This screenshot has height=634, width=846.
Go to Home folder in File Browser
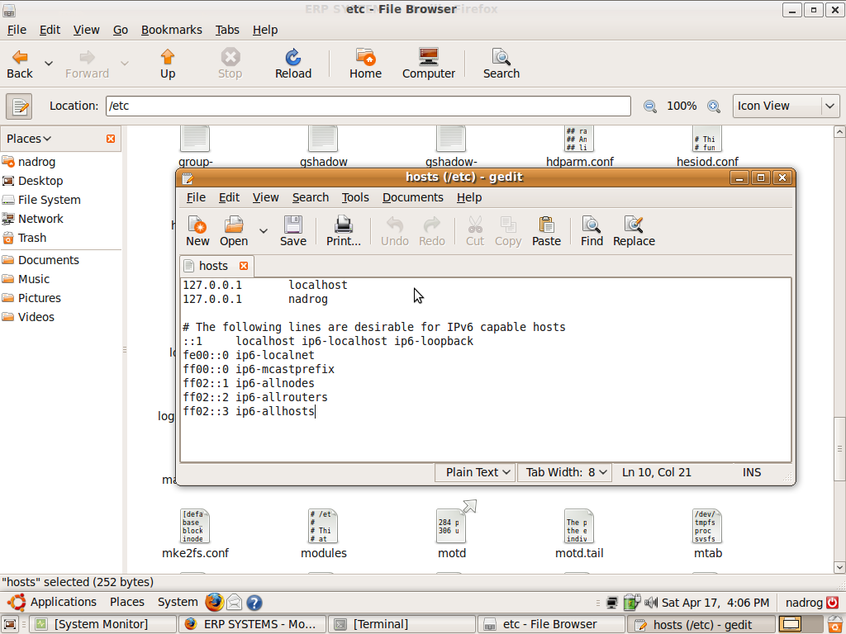pyautogui.click(x=365, y=64)
